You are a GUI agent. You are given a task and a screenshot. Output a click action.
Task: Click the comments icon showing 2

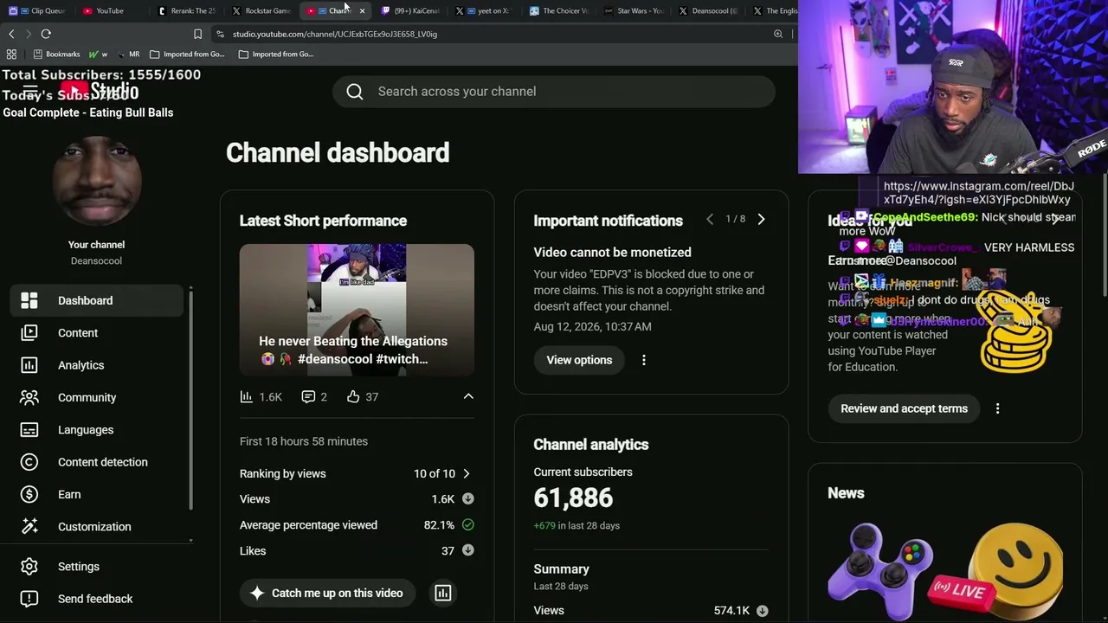[x=308, y=396]
